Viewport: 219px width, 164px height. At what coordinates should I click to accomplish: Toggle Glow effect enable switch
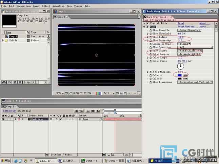tap(147, 27)
